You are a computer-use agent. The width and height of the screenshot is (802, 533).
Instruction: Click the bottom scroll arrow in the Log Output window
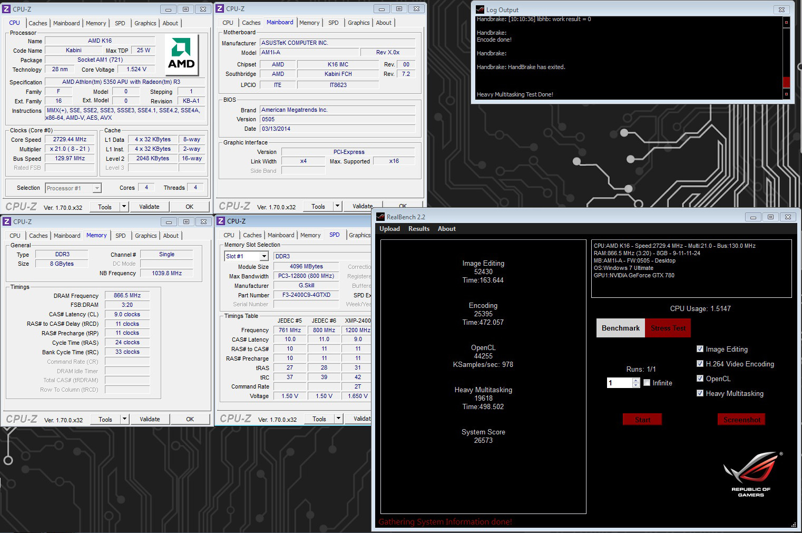click(x=786, y=94)
